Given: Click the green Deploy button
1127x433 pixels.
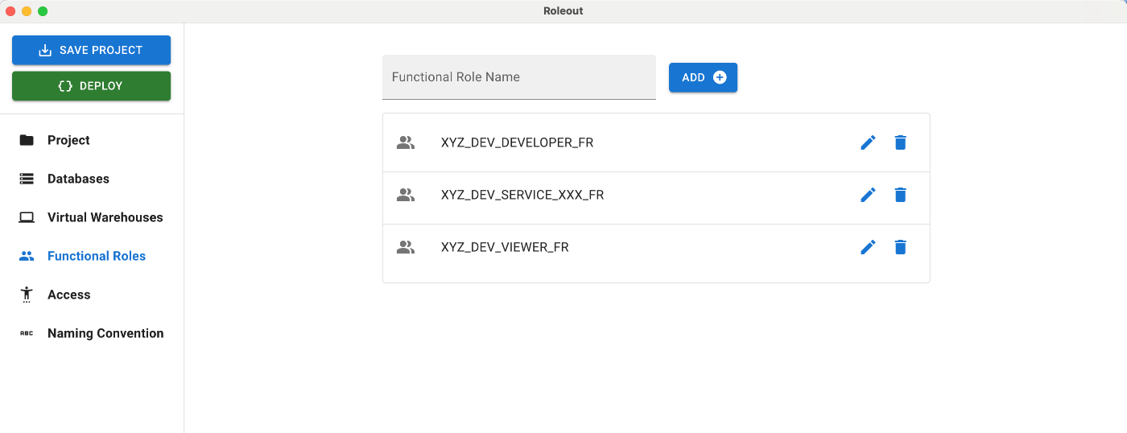Looking at the screenshot, I should pos(91,86).
